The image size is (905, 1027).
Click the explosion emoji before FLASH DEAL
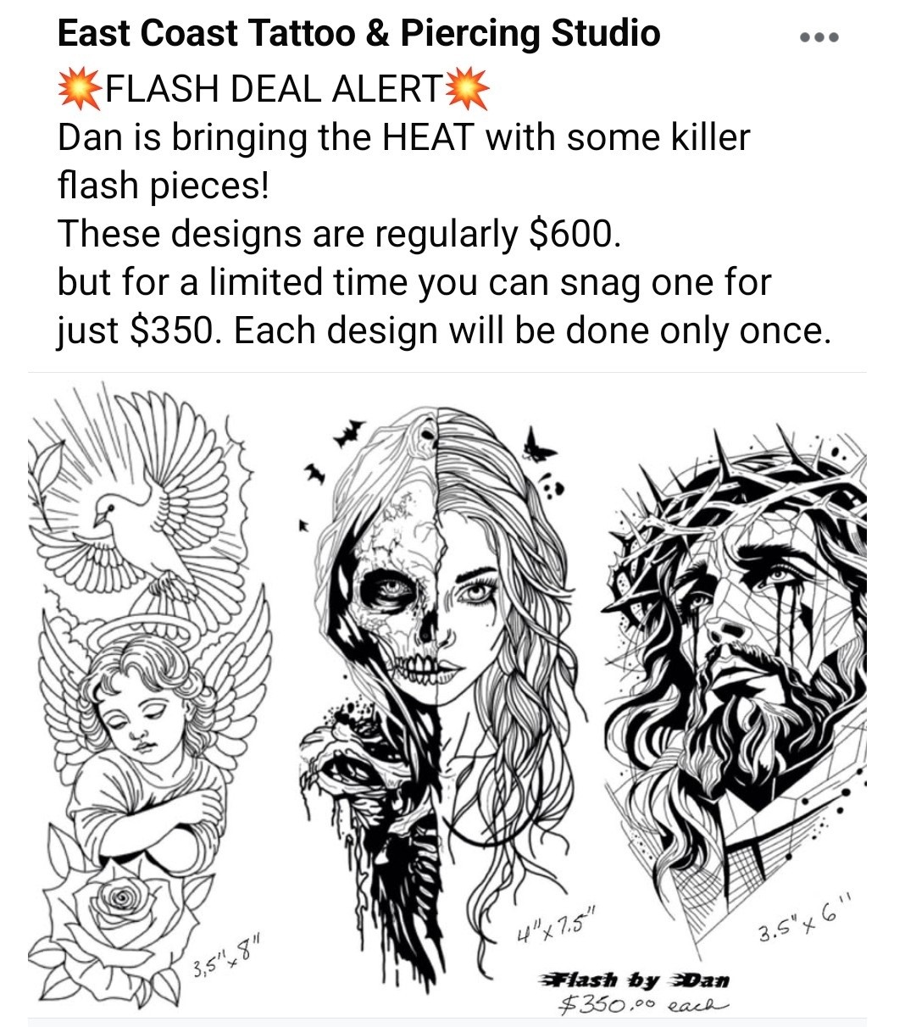click(x=80, y=89)
